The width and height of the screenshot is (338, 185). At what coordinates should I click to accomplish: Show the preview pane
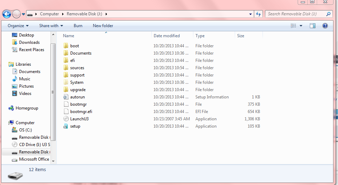pyautogui.click(x=313, y=26)
